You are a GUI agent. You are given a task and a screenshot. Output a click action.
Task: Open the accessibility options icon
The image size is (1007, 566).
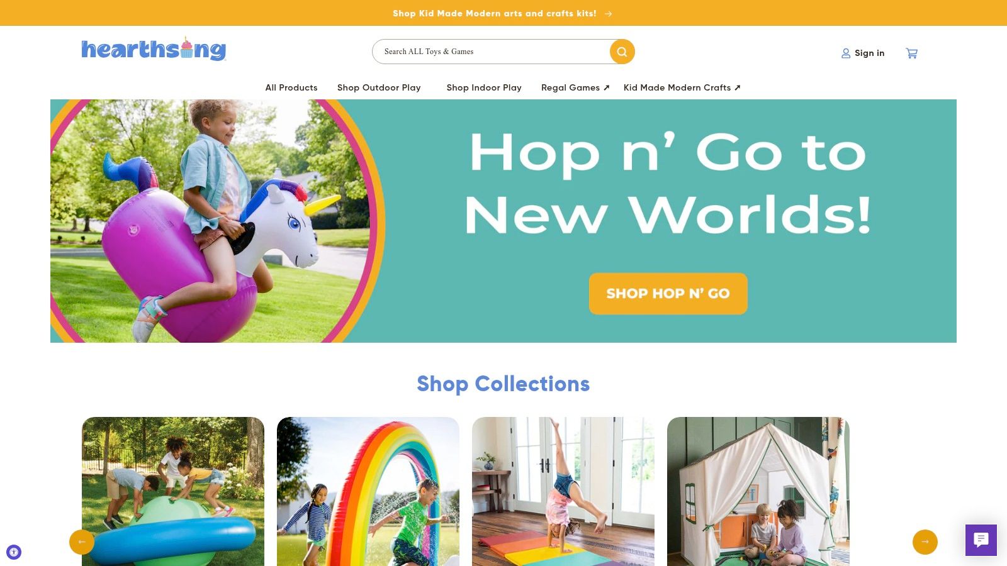(x=14, y=552)
